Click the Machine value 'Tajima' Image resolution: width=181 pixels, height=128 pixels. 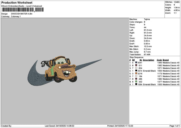147,19
